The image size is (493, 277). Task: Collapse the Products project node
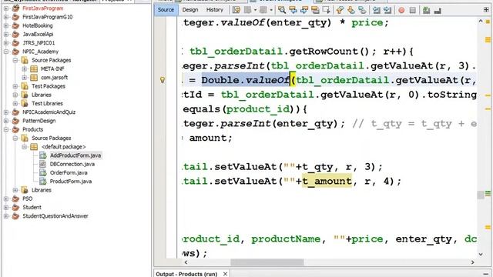(x=6, y=129)
